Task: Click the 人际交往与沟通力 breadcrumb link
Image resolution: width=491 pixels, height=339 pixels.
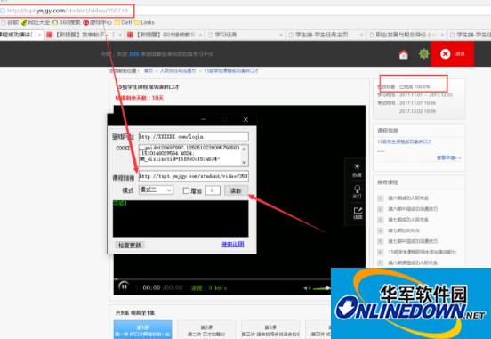Action: [x=178, y=71]
